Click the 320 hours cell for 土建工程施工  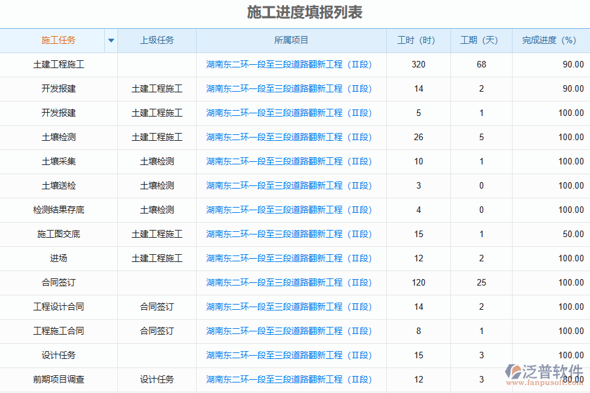(418, 64)
